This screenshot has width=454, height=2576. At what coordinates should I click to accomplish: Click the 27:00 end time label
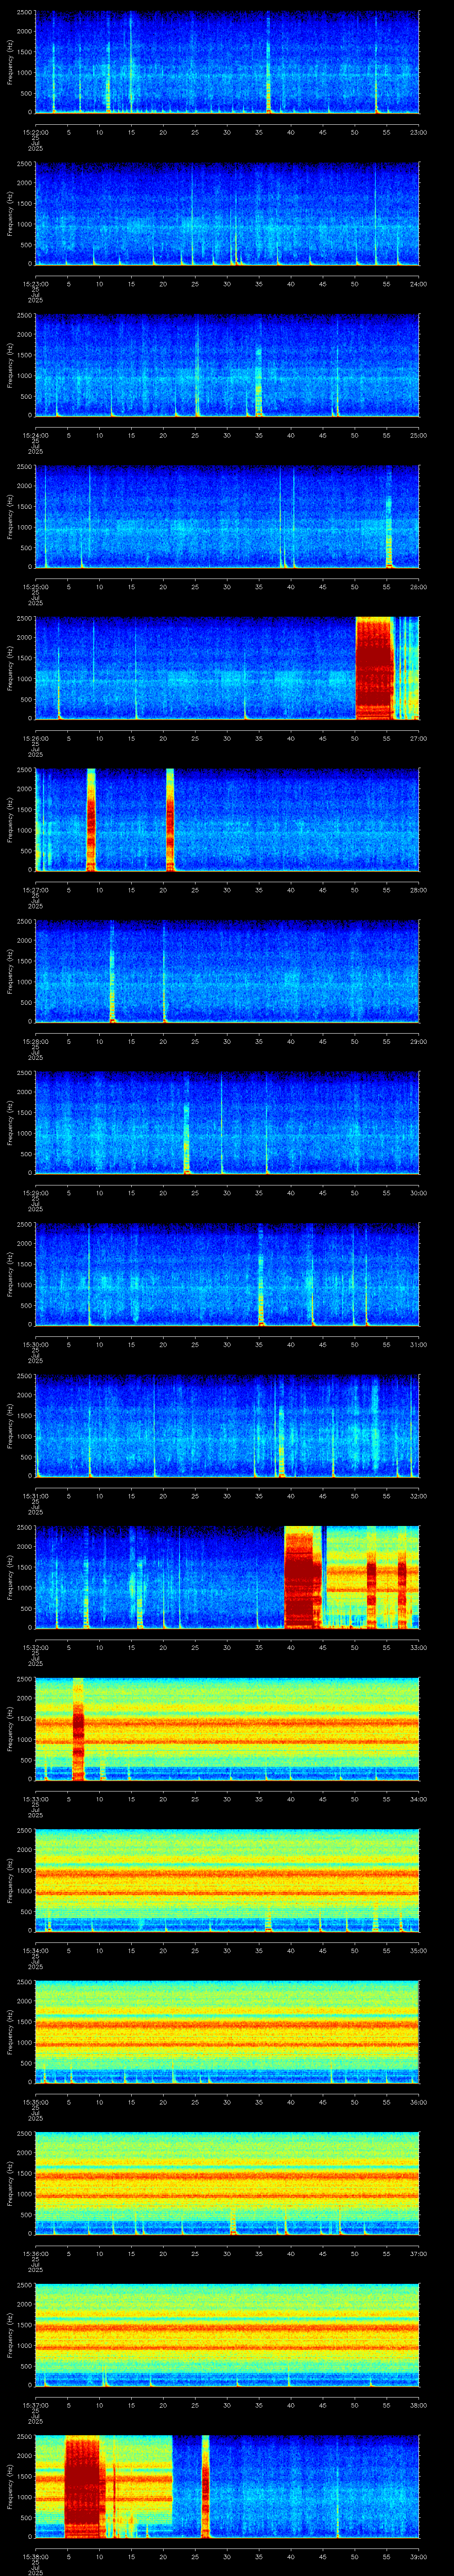pyautogui.click(x=418, y=738)
